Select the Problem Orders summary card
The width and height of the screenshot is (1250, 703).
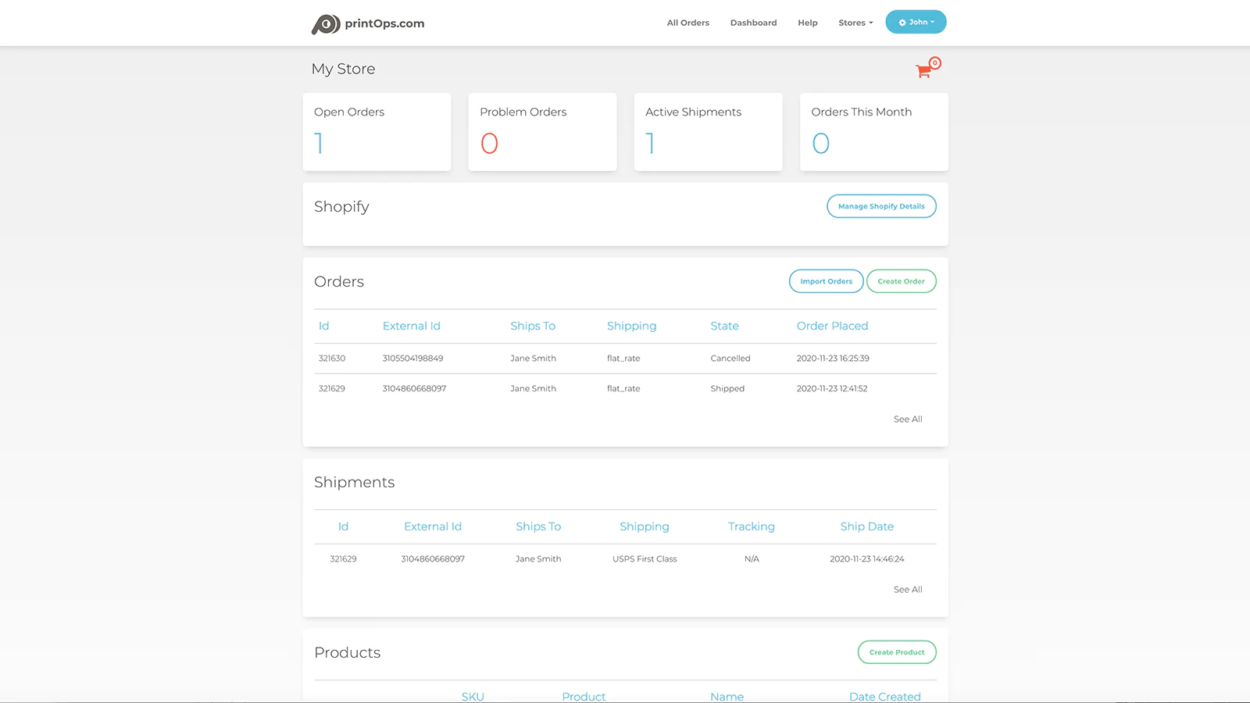(x=542, y=132)
